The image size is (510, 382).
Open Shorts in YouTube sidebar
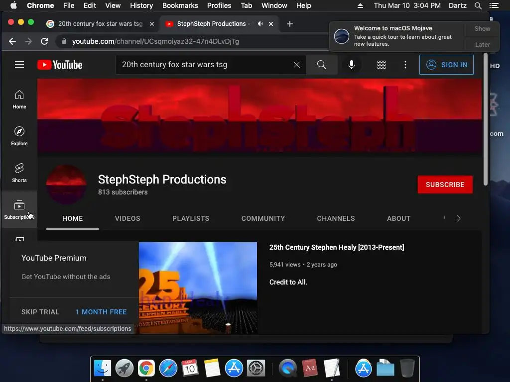tap(19, 173)
